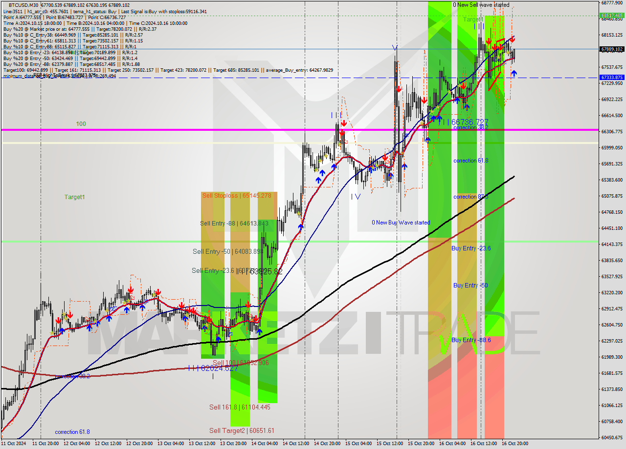
Task: Click the 65075.875 price axis value
Action: pos(612,196)
